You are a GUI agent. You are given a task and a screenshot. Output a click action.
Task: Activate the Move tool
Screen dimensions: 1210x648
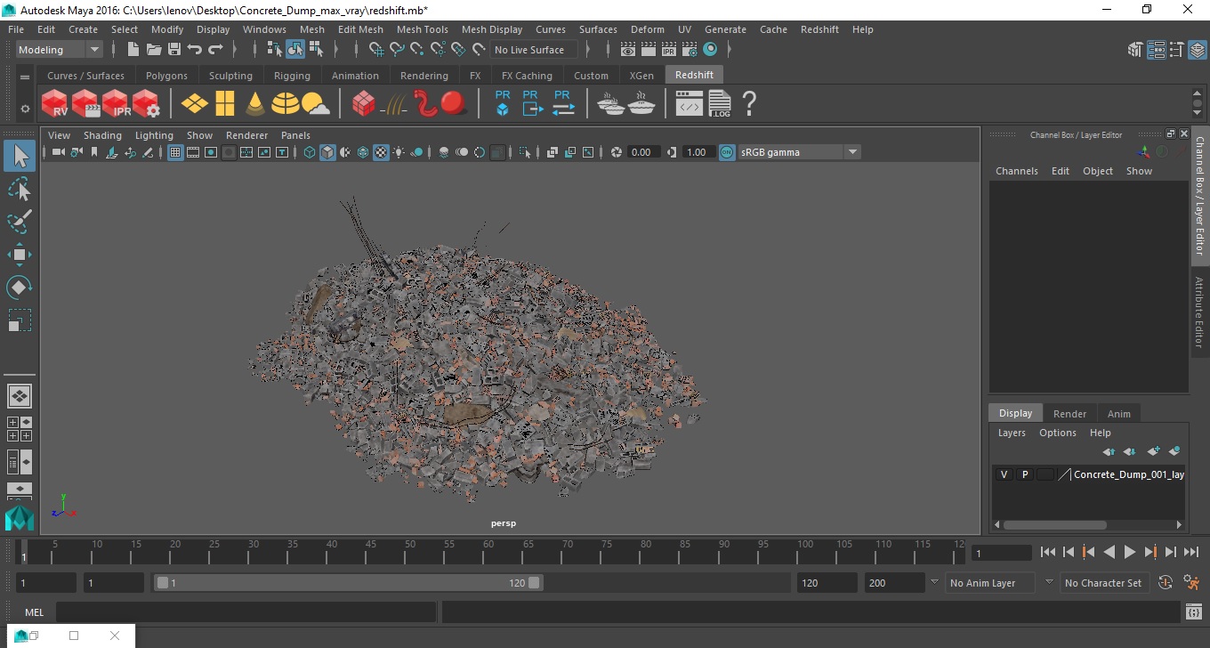(20, 255)
